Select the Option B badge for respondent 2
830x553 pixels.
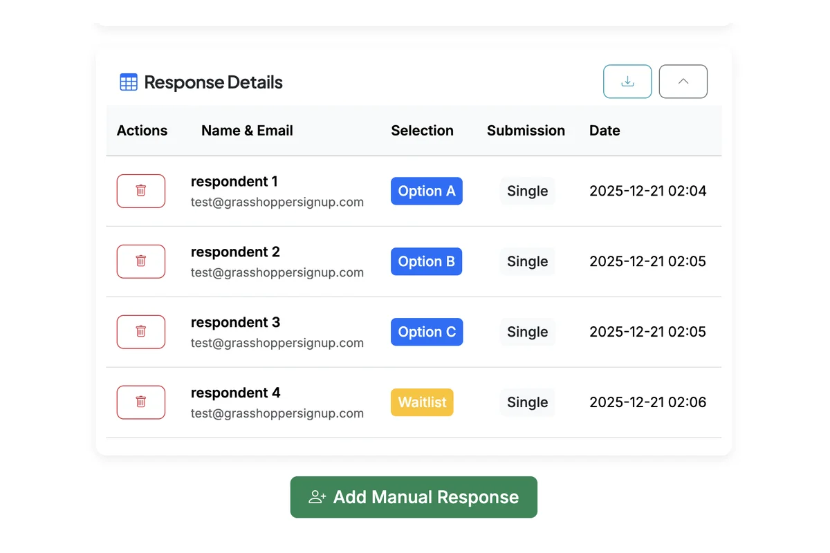click(x=426, y=261)
